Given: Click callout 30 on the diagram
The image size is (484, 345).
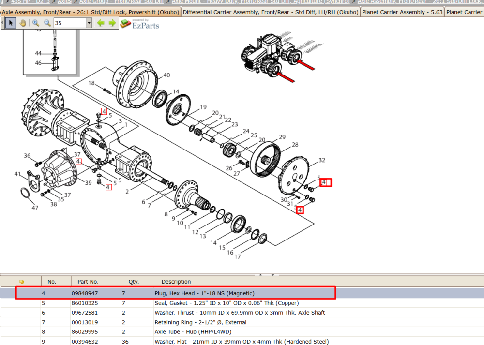Looking at the screenshot, I should coord(284,200).
